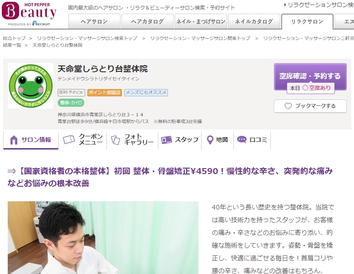
Task: Open the 口コミ reviews tab
Action: 252,140
